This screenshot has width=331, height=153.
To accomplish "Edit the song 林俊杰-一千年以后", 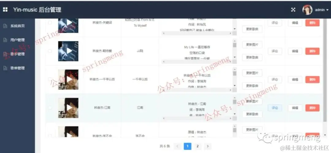I will tap(295, 79).
